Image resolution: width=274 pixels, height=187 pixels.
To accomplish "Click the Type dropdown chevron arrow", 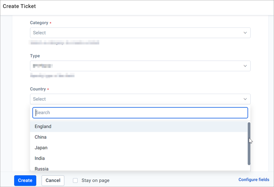I will [x=245, y=66].
